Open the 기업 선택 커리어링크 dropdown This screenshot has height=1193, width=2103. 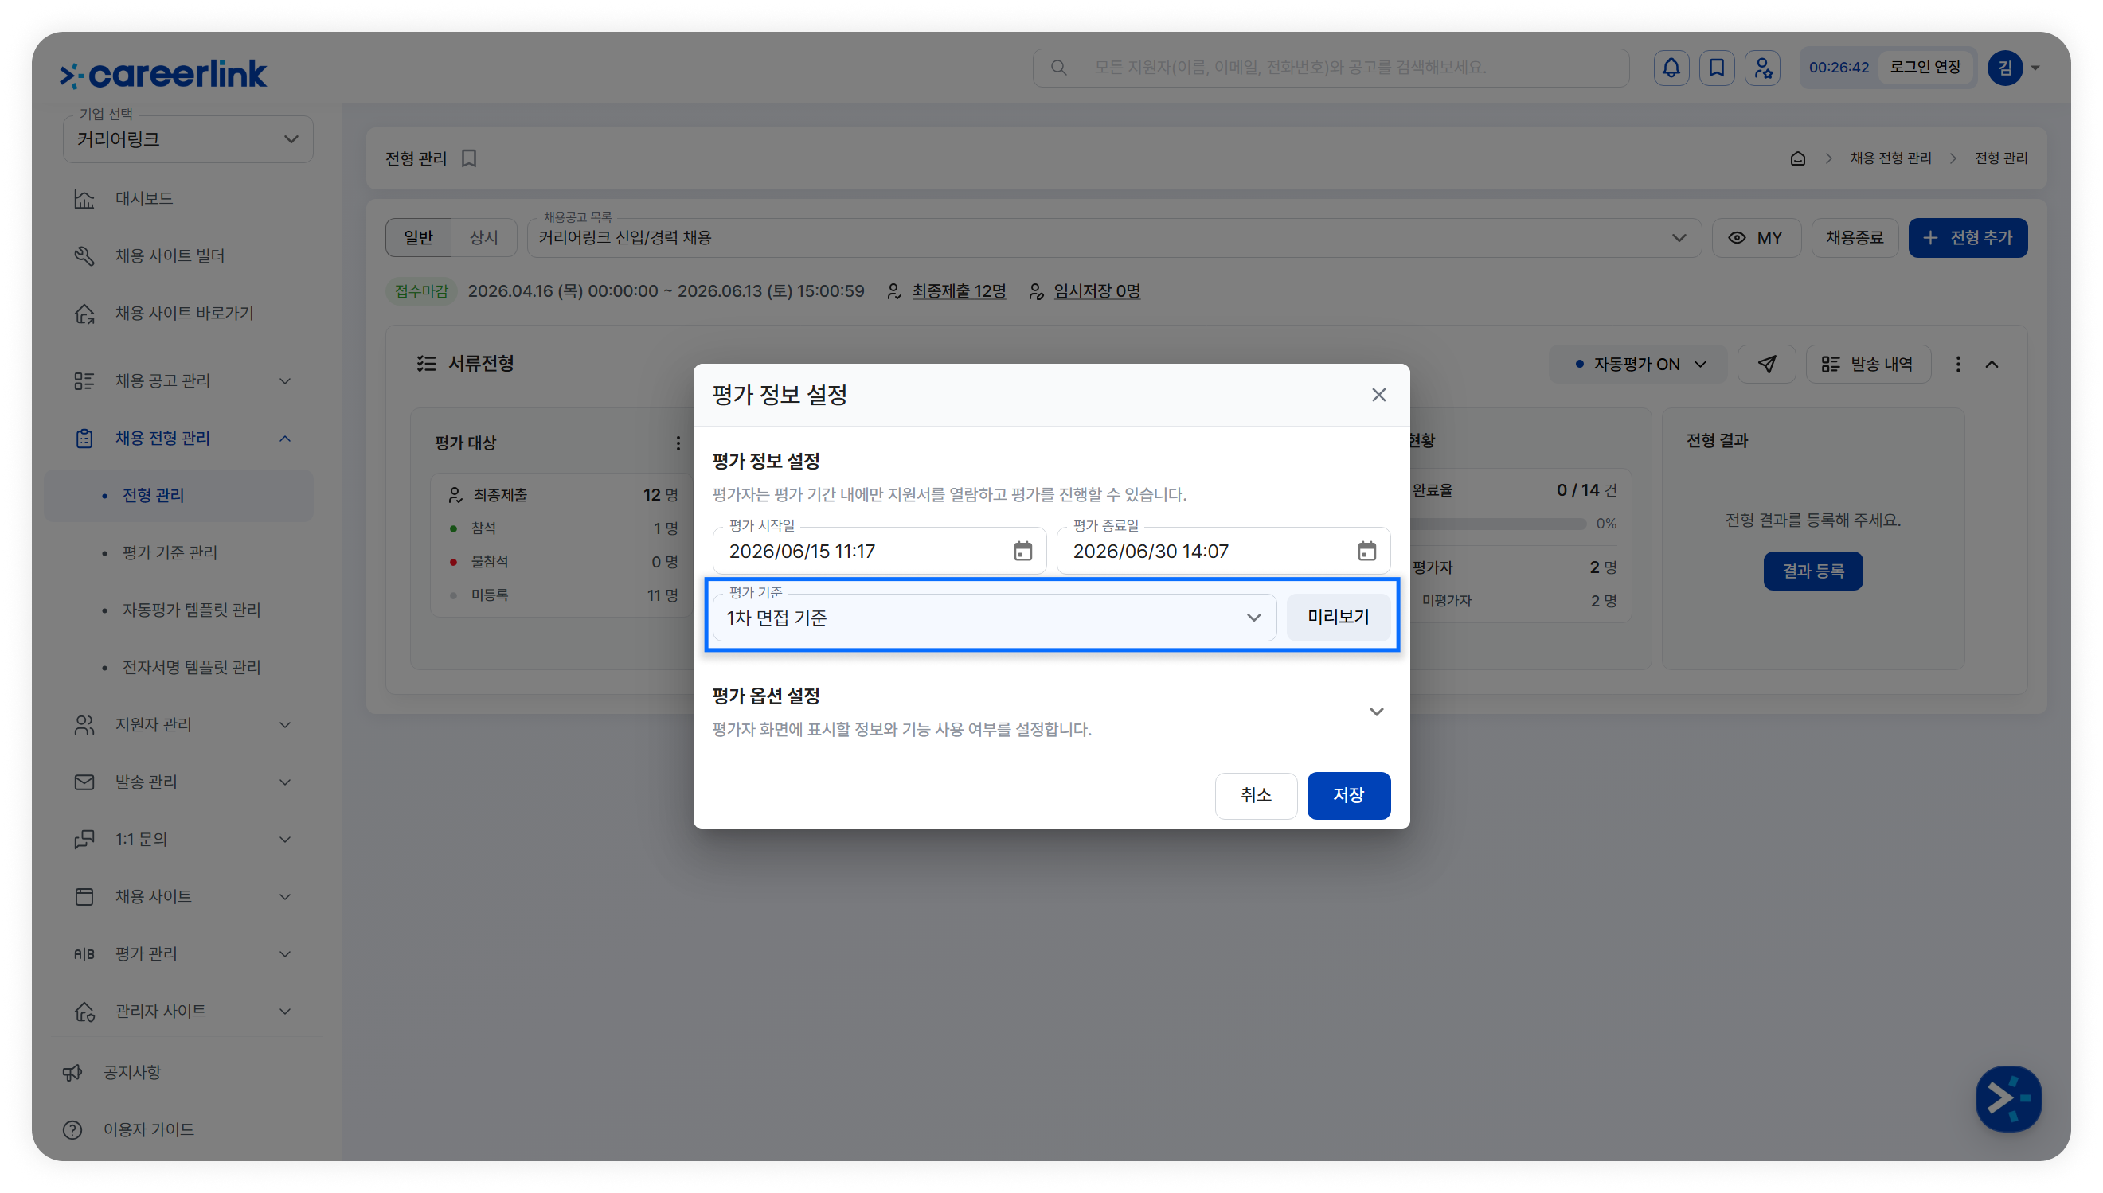pos(188,139)
